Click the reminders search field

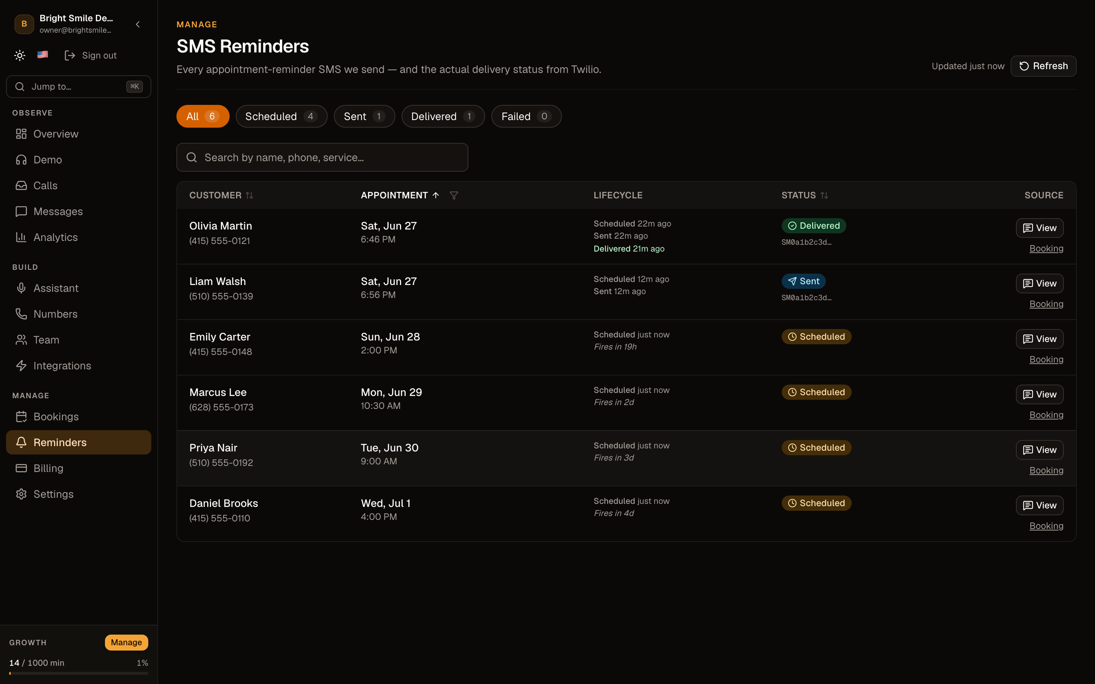[322, 157]
